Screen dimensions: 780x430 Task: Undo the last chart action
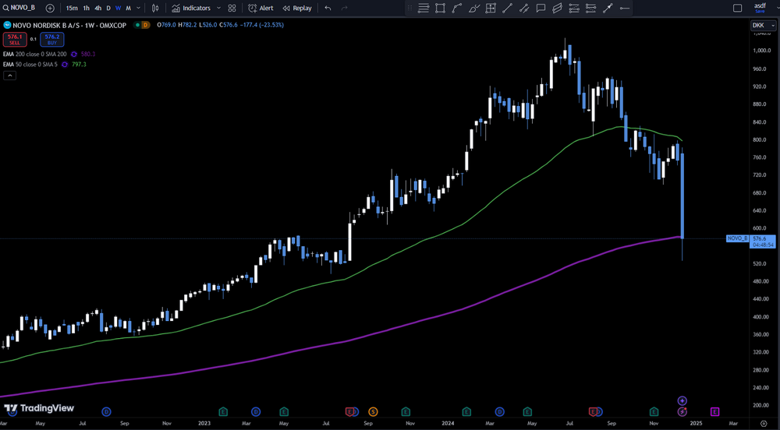click(328, 8)
